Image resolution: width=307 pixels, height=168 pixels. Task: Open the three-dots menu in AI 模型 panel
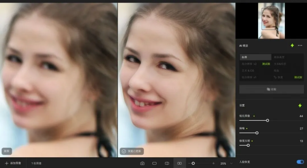pos(300,45)
